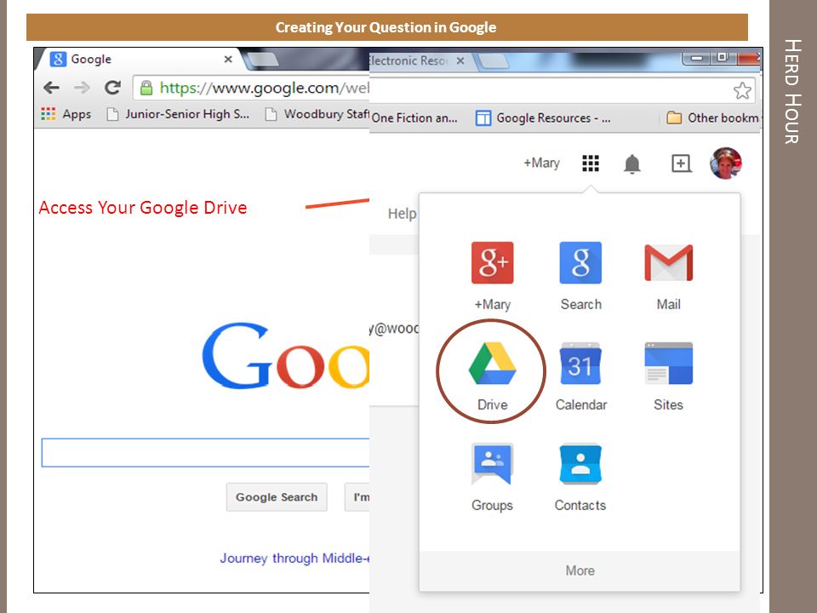The height and width of the screenshot is (613, 817).
Task: Open the Search app icon
Action: [x=580, y=263]
